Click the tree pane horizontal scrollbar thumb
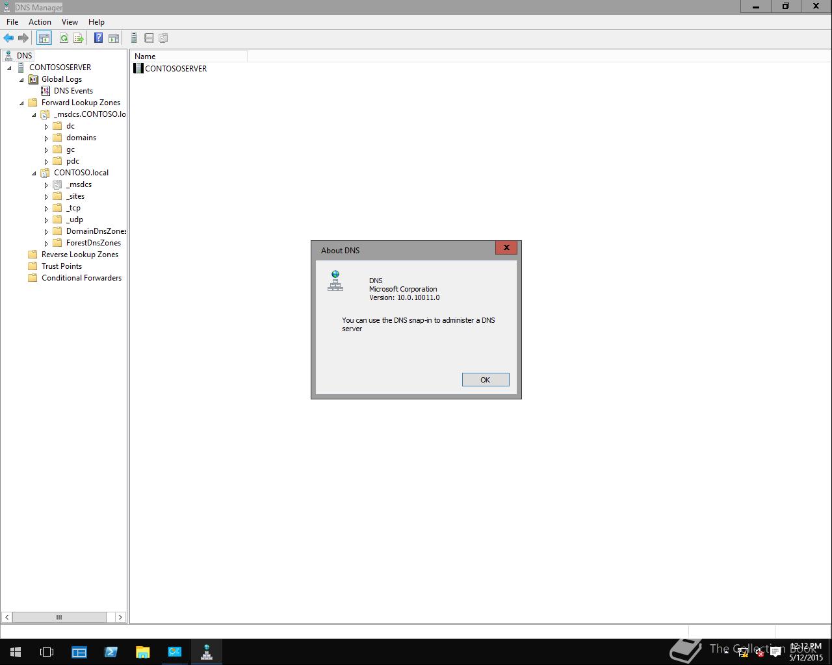The image size is (832, 665). [x=59, y=617]
